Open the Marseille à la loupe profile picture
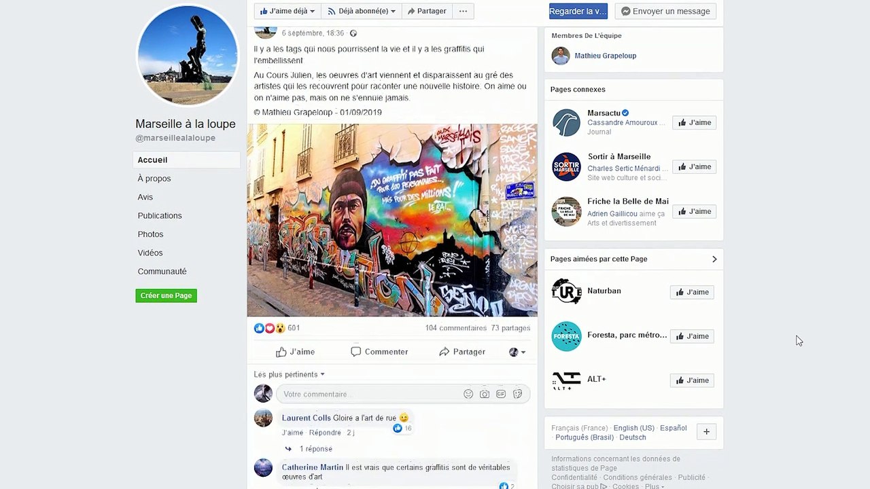 pos(188,55)
